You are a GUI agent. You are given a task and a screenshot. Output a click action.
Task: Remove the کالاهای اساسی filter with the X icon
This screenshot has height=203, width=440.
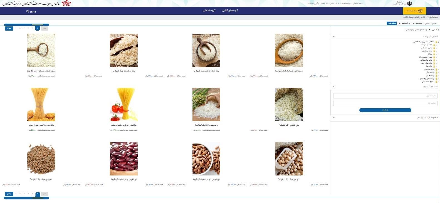tap(429, 29)
